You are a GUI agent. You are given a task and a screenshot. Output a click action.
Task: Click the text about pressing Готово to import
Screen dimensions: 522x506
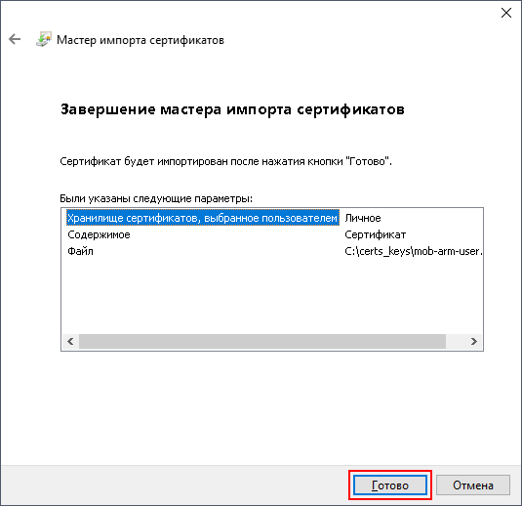(x=225, y=162)
